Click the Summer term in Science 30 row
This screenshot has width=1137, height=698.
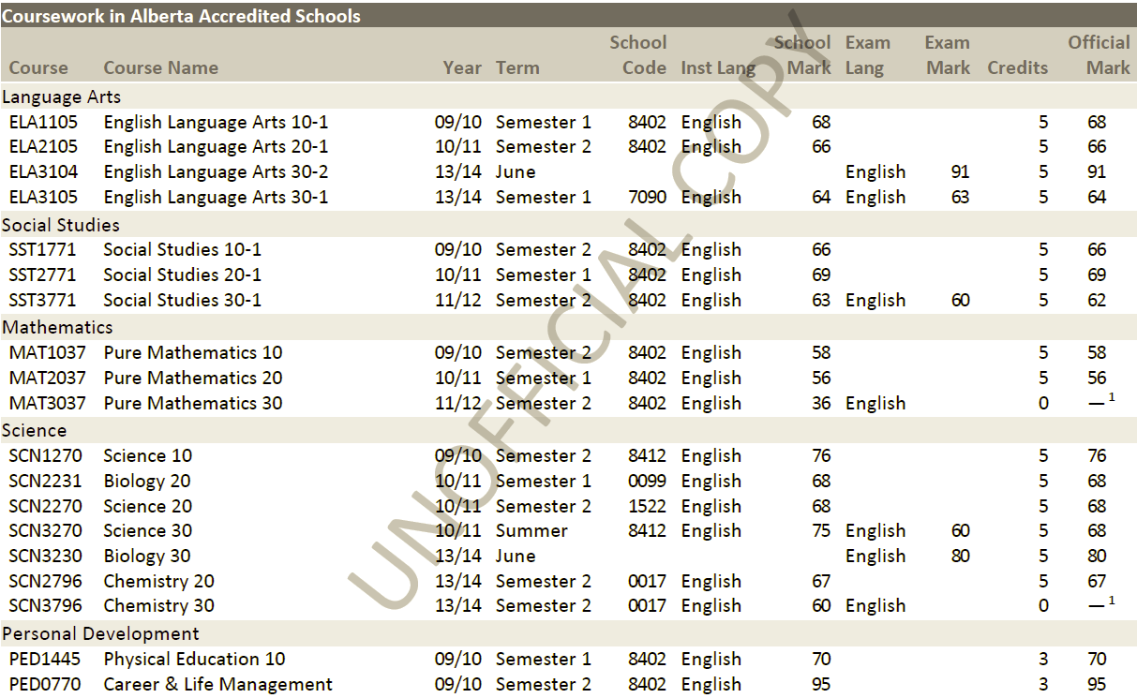pyautogui.click(x=531, y=531)
